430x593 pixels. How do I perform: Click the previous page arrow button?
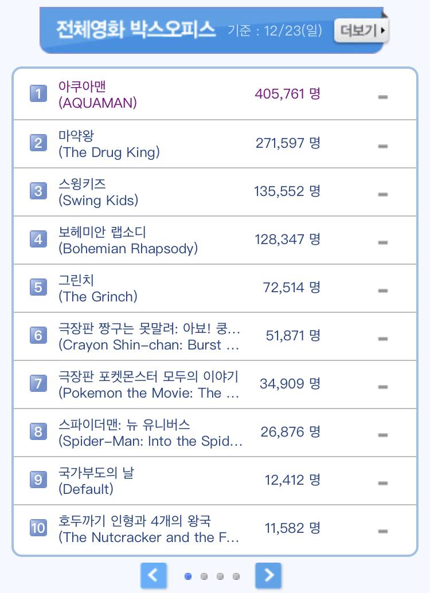click(154, 575)
